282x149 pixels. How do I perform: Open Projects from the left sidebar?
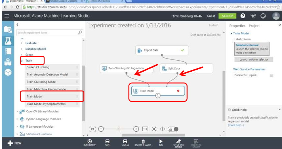(x=7, y=29)
